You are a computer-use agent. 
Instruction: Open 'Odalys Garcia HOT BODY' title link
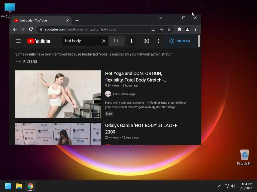tap(141, 129)
